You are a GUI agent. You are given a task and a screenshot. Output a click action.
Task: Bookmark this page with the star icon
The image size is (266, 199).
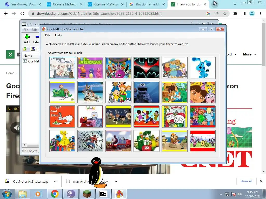point(225,13)
